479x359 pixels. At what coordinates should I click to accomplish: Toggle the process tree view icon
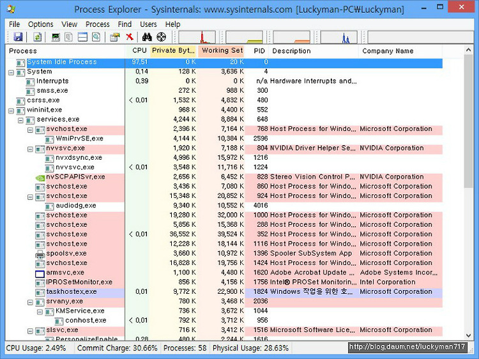click(69, 37)
